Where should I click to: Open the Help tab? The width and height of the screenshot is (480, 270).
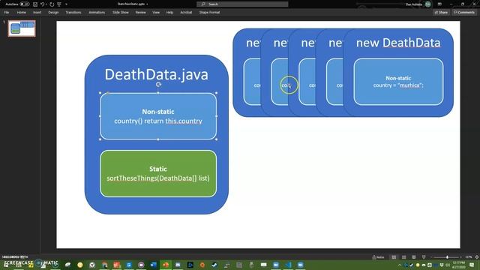(x=169, y=13)
